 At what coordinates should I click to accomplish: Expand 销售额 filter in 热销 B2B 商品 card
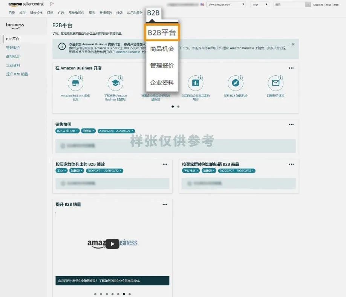(209, 171)
